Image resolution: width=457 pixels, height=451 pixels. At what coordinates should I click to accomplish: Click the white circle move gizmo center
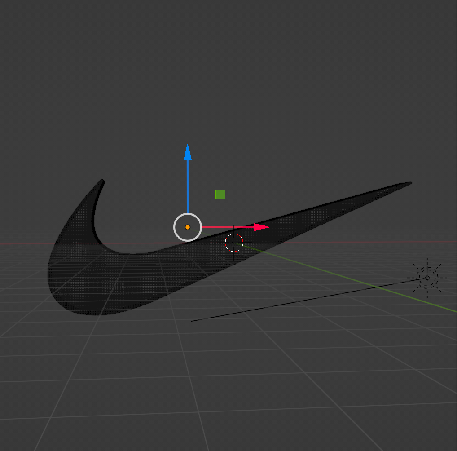187,227
